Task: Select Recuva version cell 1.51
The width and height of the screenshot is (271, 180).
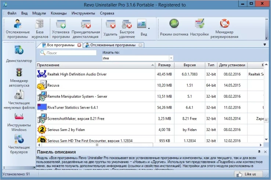Action: coord(189,85)
